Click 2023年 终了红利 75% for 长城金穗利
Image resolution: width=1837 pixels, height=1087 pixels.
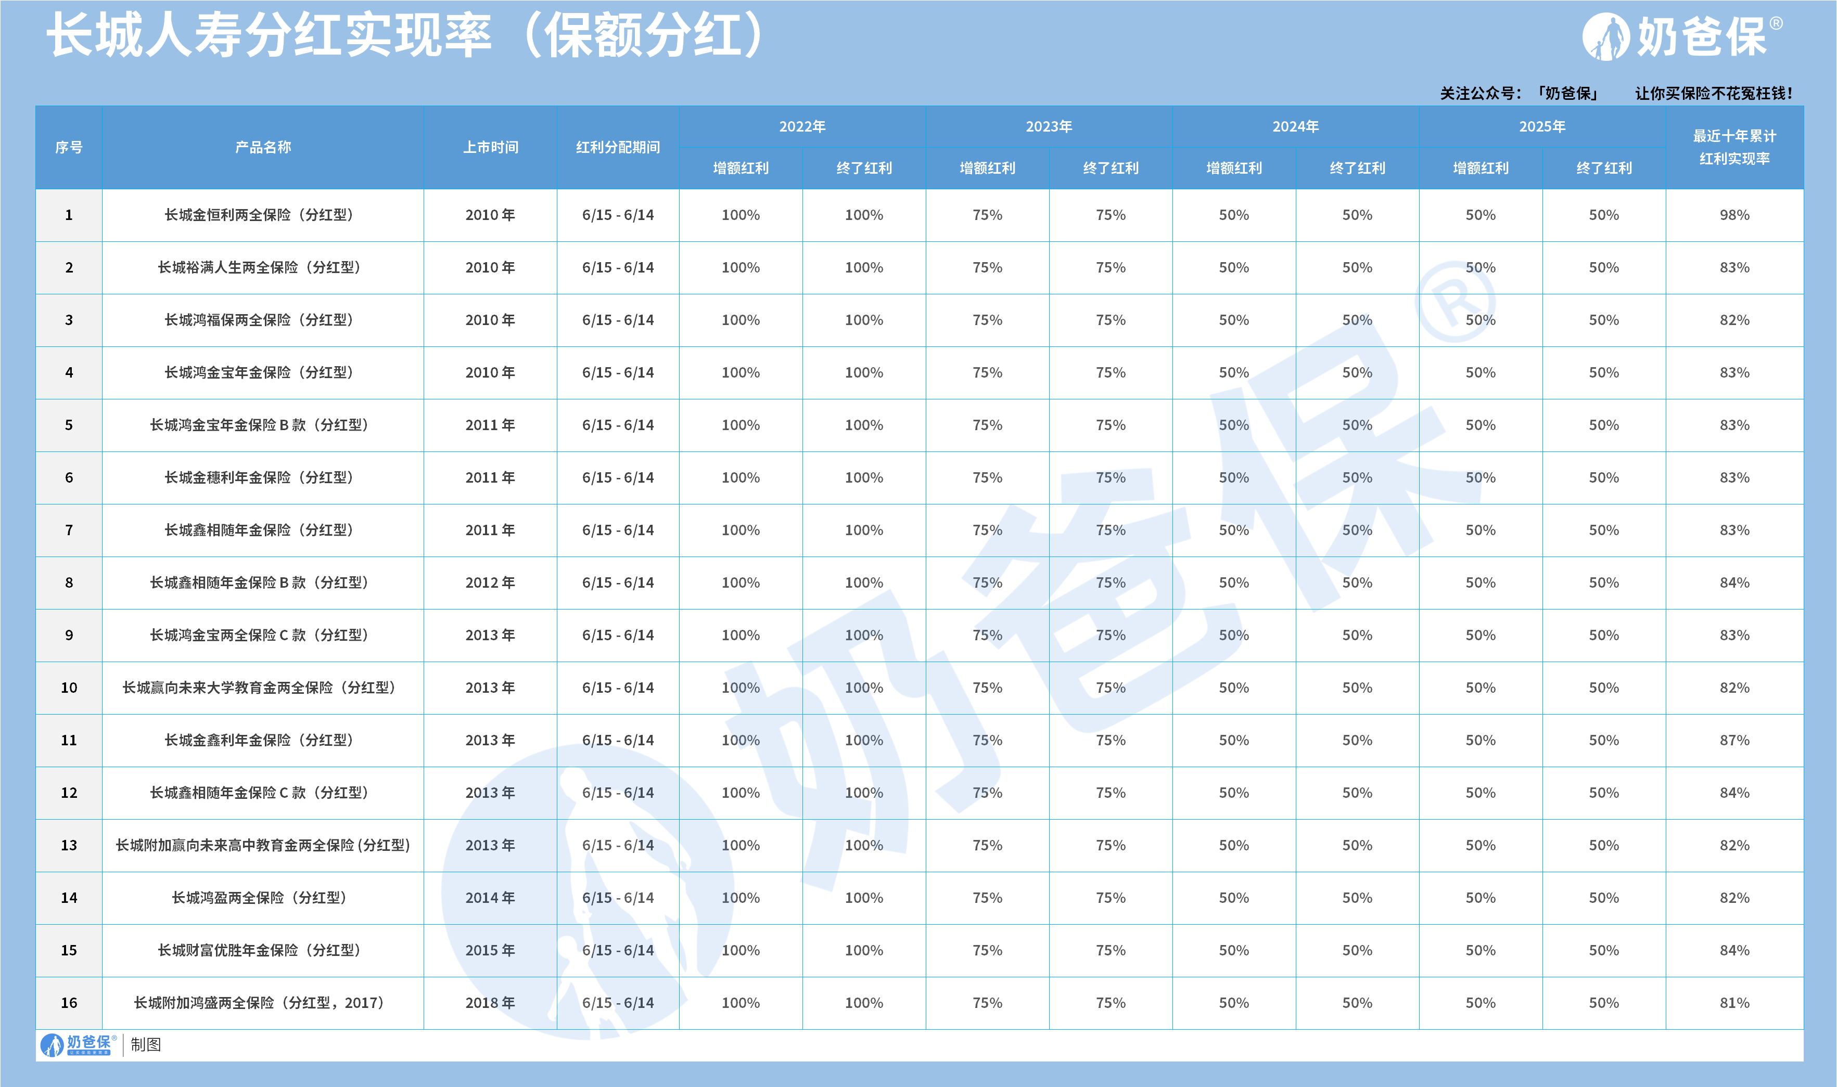point(1111,477)
